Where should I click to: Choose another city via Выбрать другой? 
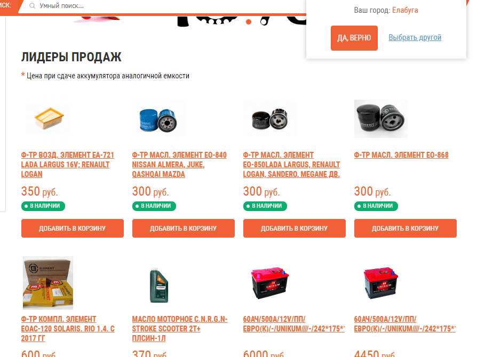tap(415, 37)
